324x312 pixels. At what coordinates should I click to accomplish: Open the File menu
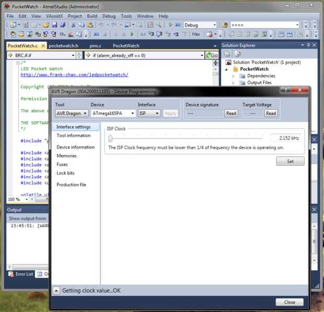coord(10,16)
